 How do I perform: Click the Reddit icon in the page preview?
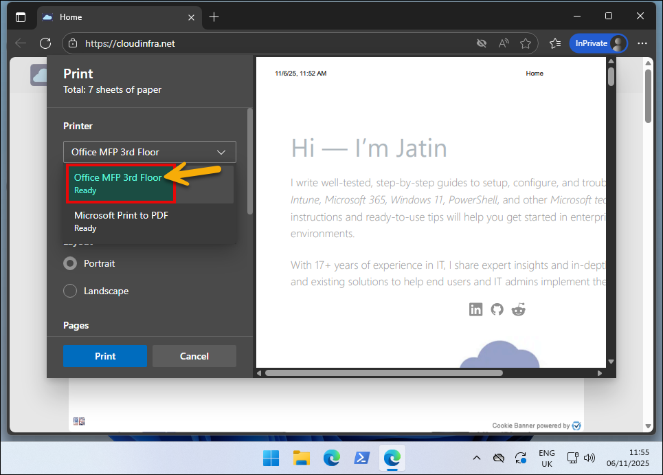[518, 309]
